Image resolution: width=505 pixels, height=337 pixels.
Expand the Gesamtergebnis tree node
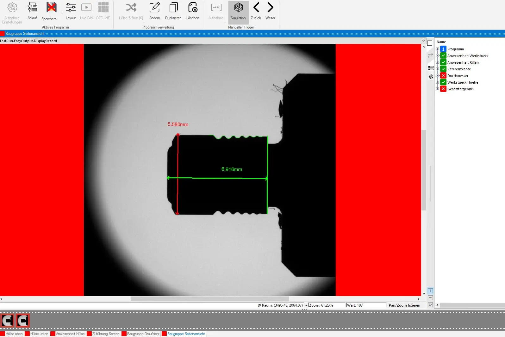click(x=437, y=89)
